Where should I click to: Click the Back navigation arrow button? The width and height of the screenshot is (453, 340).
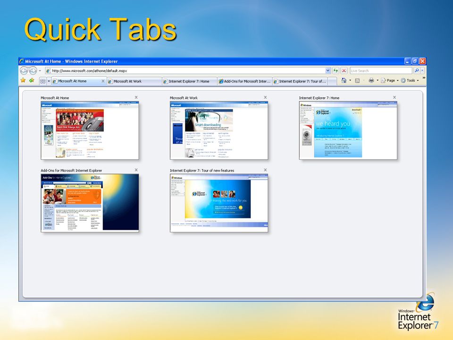coord(24,70)
